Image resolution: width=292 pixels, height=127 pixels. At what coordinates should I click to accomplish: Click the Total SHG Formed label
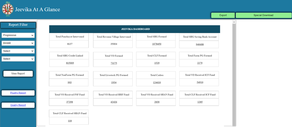pyautogui.click(x=157, y=37)
